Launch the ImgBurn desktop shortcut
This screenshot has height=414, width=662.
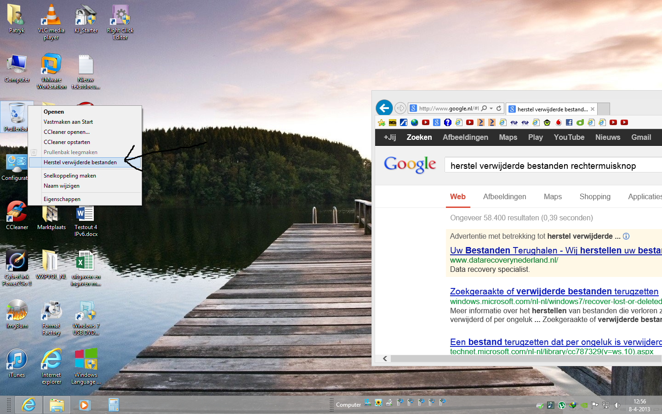pyautogui.click(x=17, y=314)
